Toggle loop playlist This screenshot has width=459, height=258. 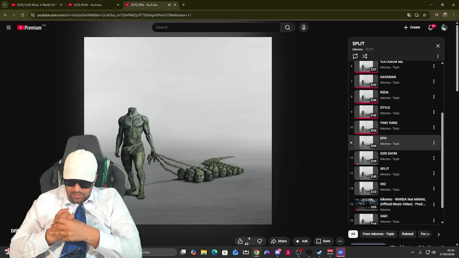tap(355, 56)
